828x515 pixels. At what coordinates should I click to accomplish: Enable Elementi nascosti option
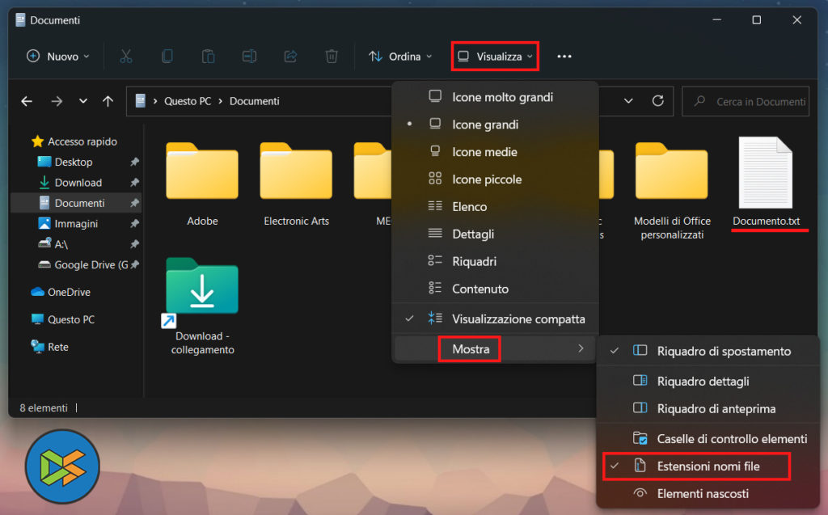[x=703, y=493]
